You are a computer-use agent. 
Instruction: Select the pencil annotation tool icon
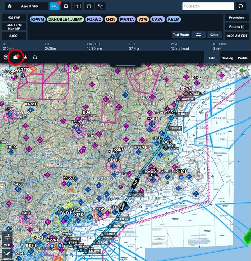[x=7, y=254]
